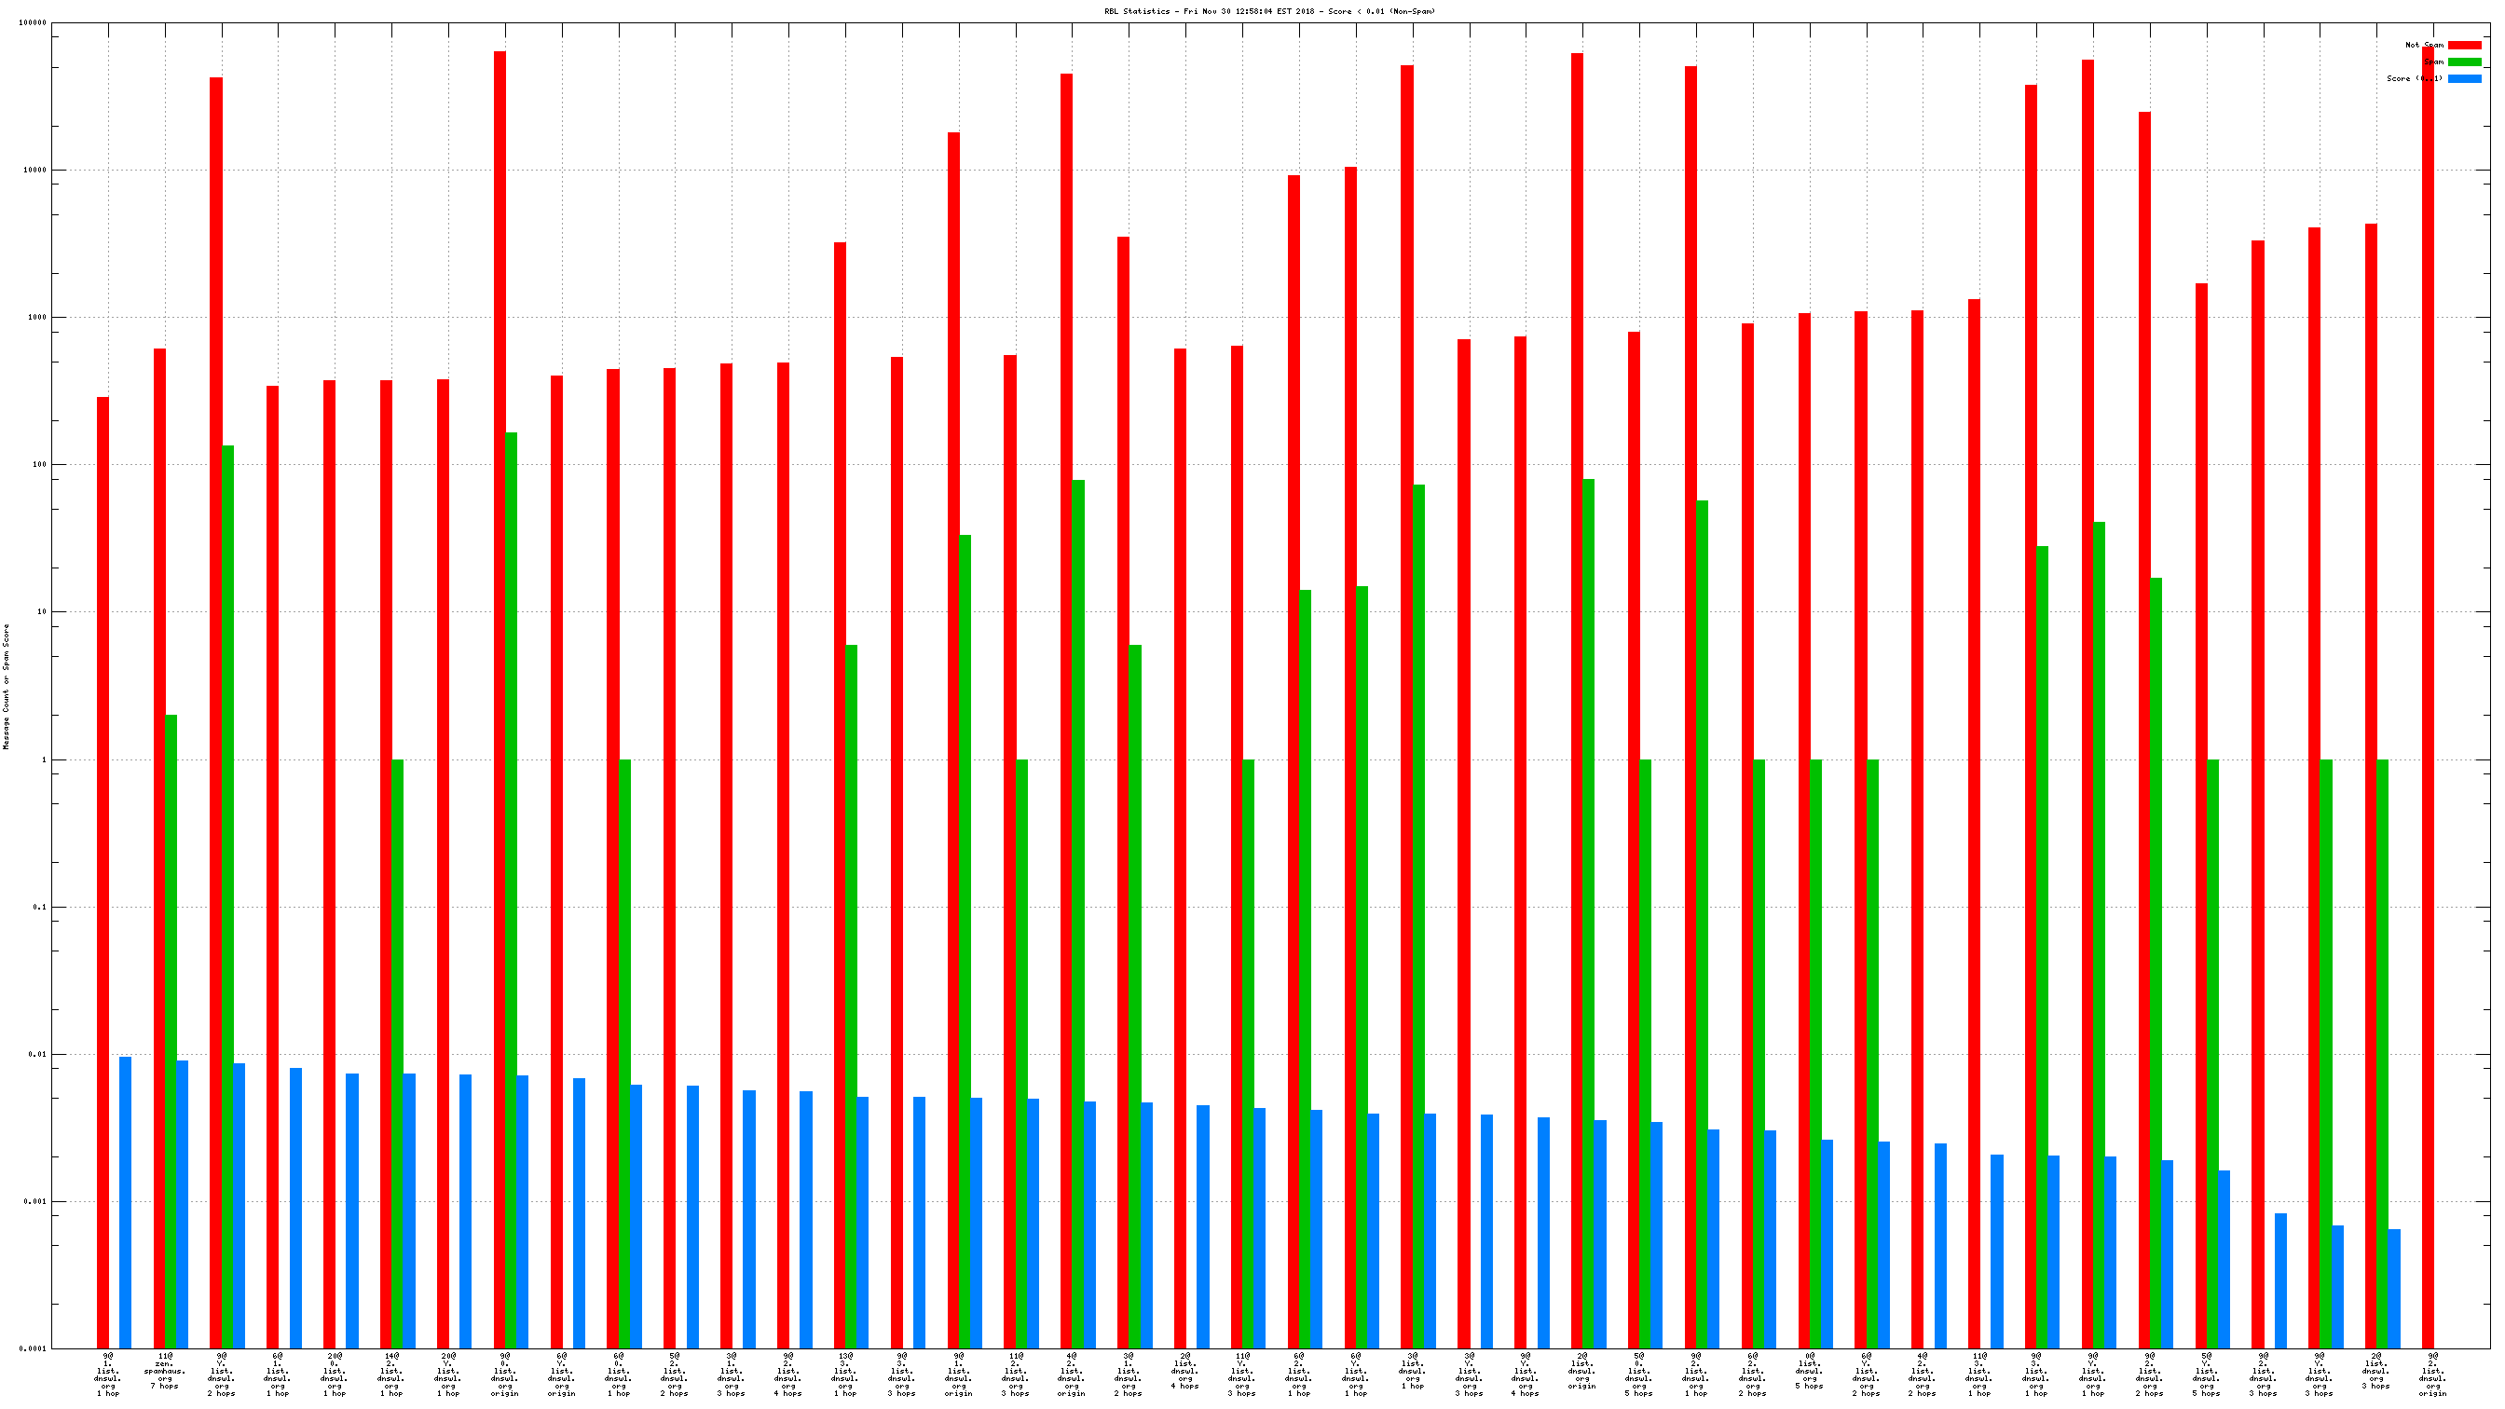
Task: Click the 10000 y-axis tick label
Action: [34, 171]
